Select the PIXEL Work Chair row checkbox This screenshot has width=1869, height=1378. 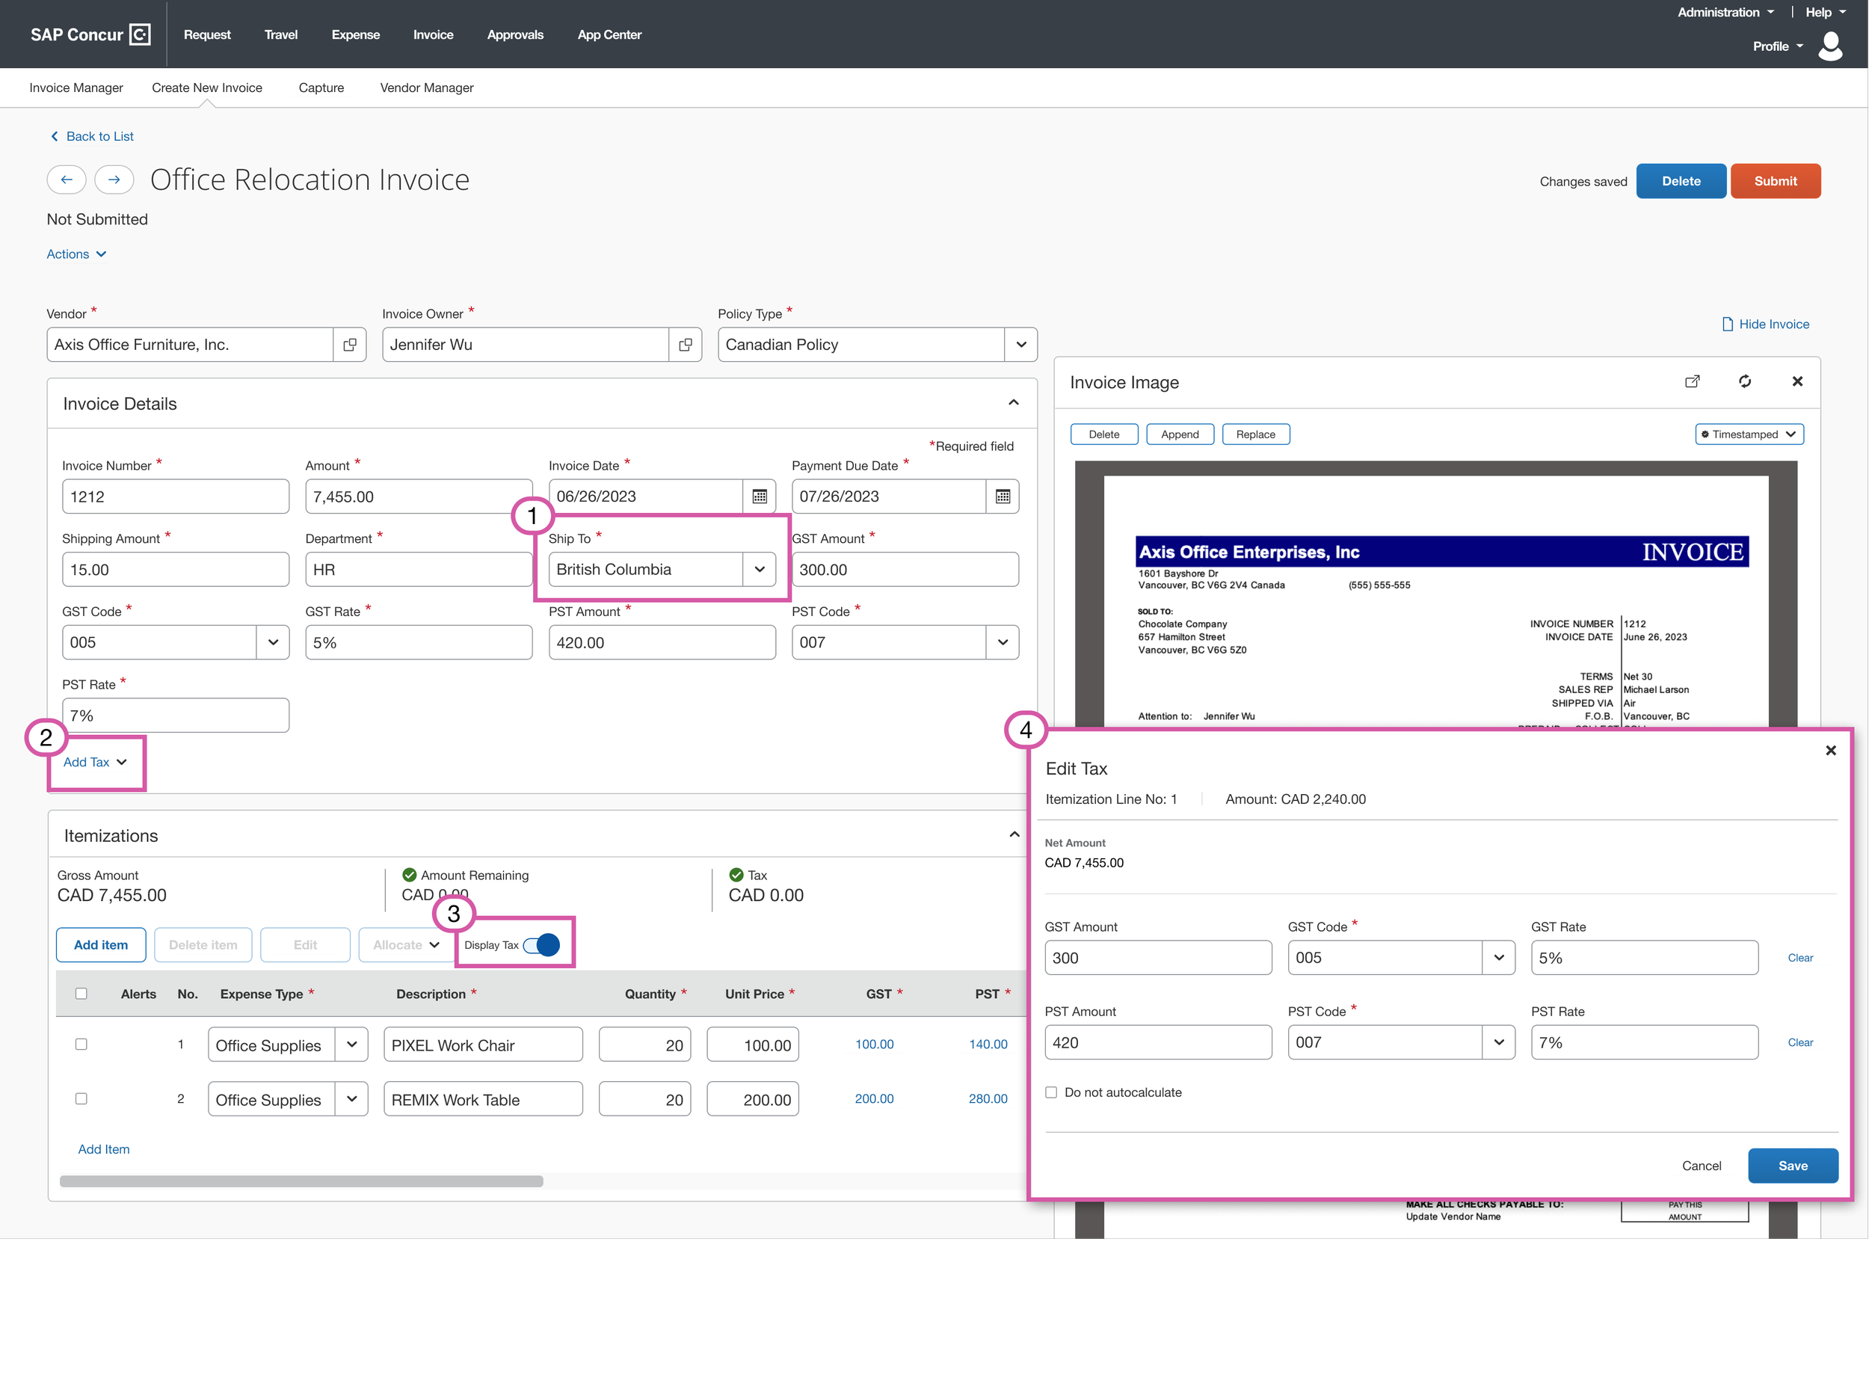tap(81, 1044)
